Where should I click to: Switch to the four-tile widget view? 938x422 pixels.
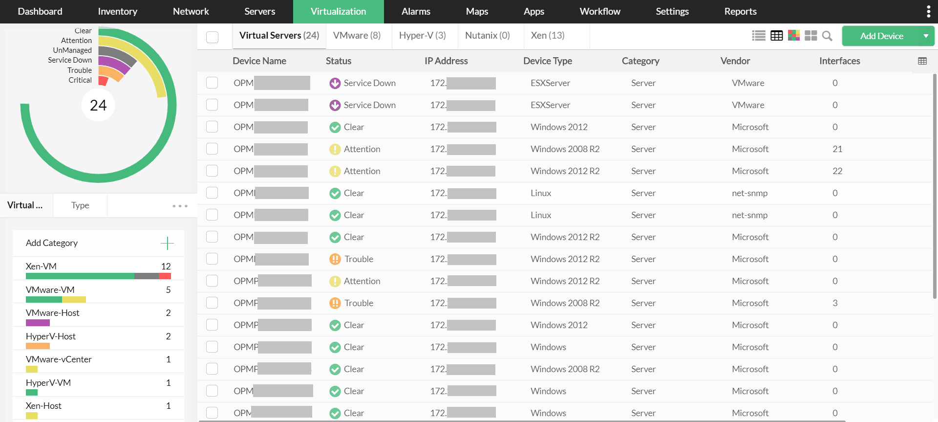tap(811, 36)
